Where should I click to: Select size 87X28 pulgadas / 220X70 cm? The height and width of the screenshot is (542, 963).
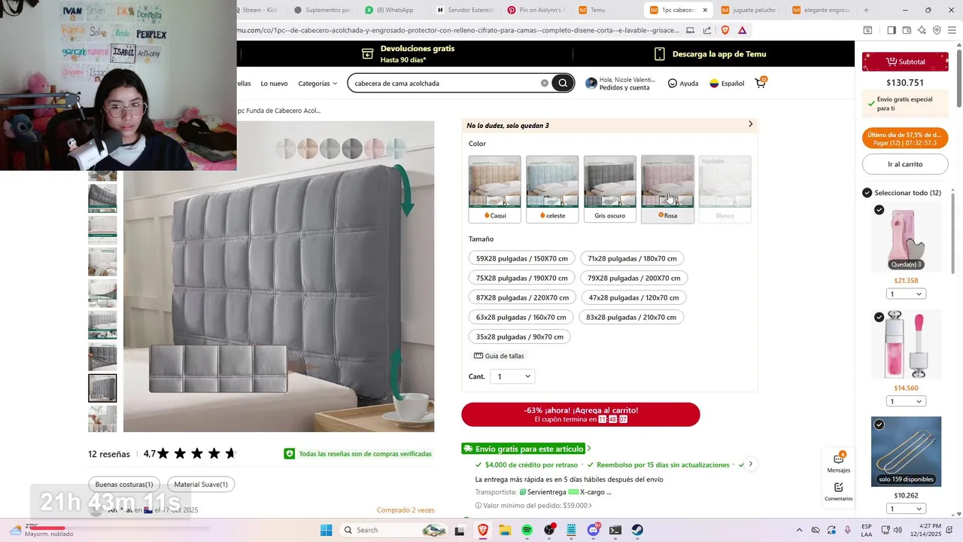[x=522, y=297]
